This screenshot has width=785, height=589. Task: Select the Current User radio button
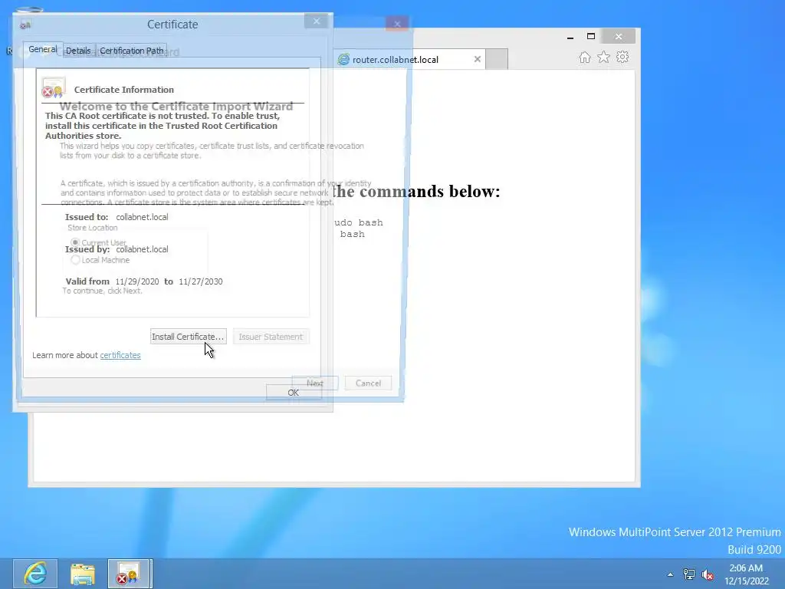75,242
